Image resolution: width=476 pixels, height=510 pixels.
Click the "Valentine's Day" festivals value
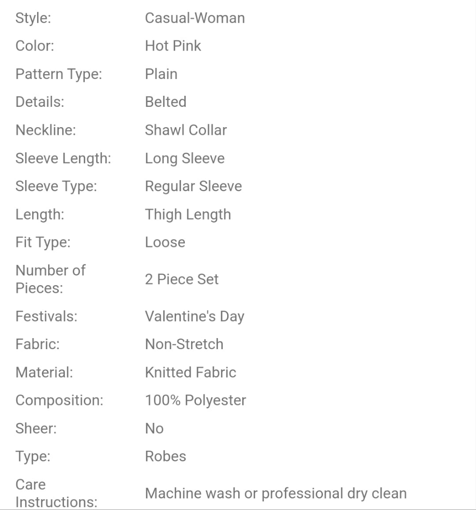pos(194,316)
